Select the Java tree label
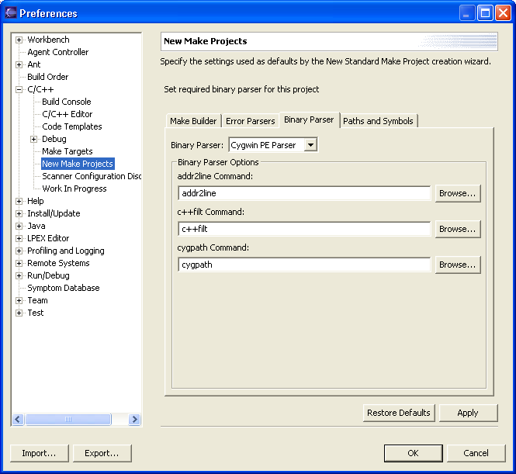Image resolution: width=516 pixels, height=474 pixels. point(36,226)
